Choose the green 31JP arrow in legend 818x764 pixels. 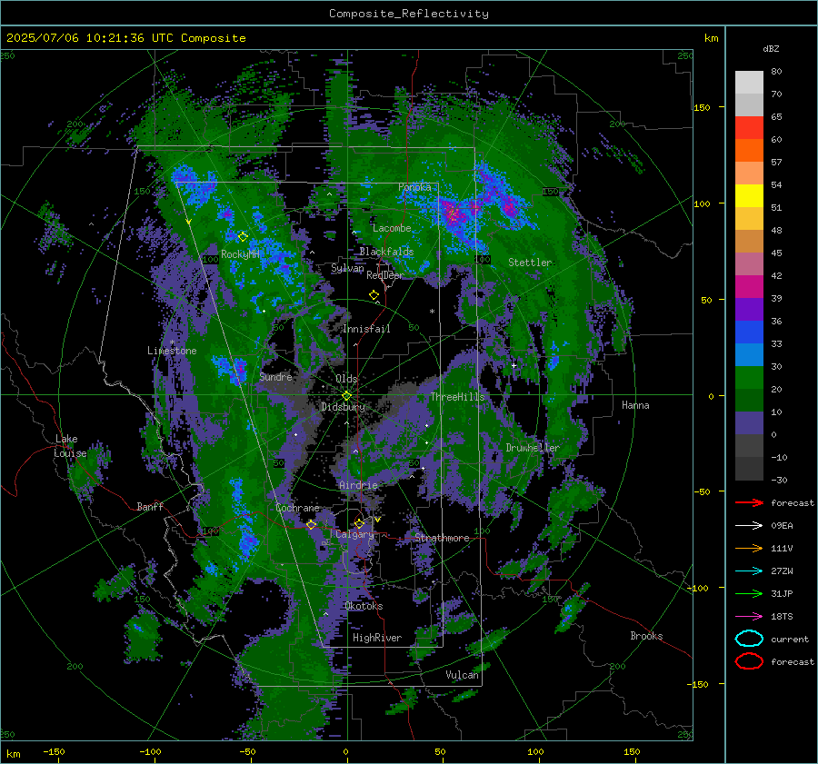[x=749, y=593]
